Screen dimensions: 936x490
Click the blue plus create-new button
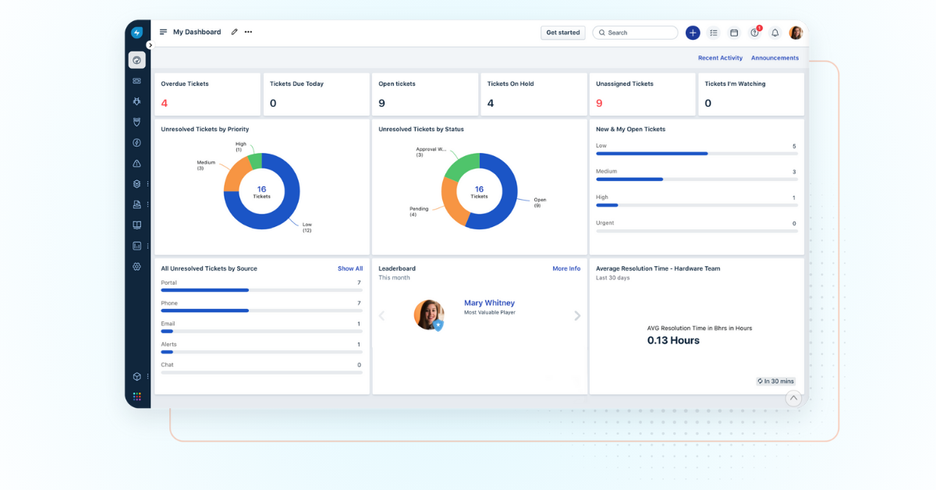693,33
